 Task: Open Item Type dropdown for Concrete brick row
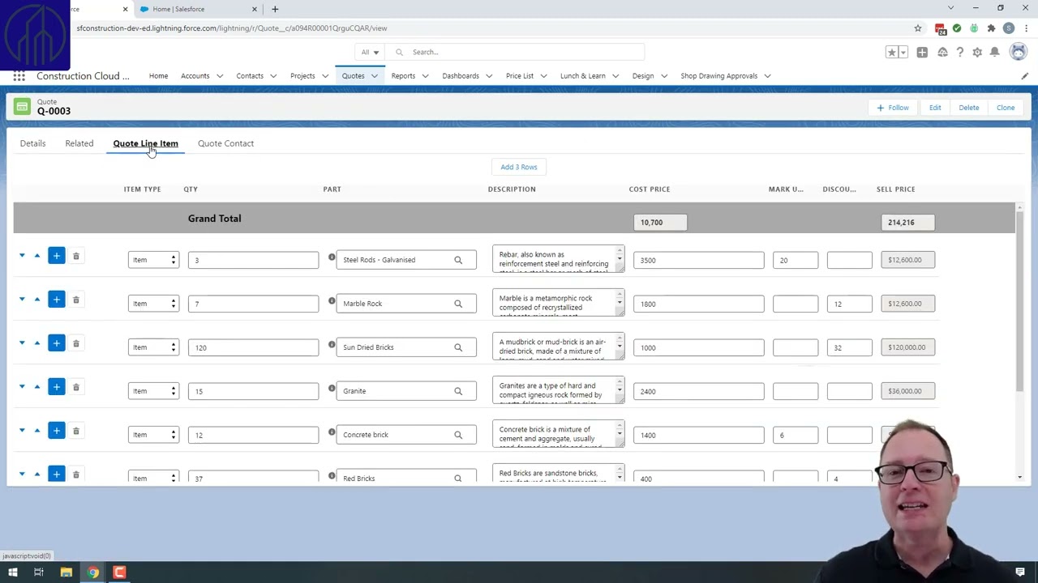153,435
